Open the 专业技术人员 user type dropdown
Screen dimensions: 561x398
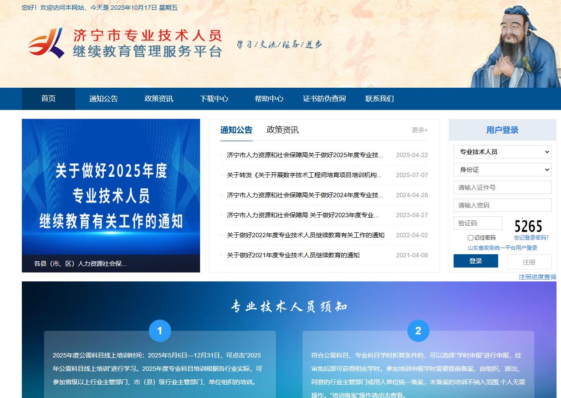point(502,152)
